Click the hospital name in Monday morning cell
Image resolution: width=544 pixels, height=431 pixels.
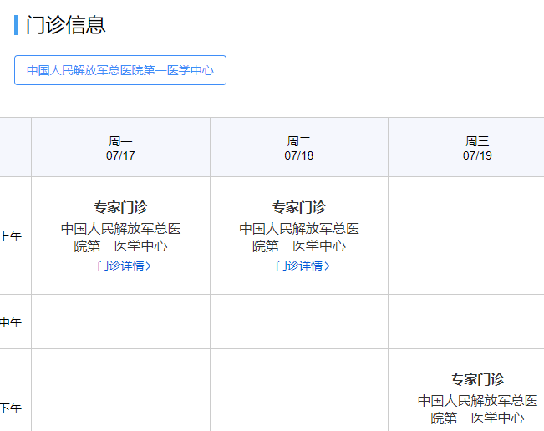(x=120, y=237)
